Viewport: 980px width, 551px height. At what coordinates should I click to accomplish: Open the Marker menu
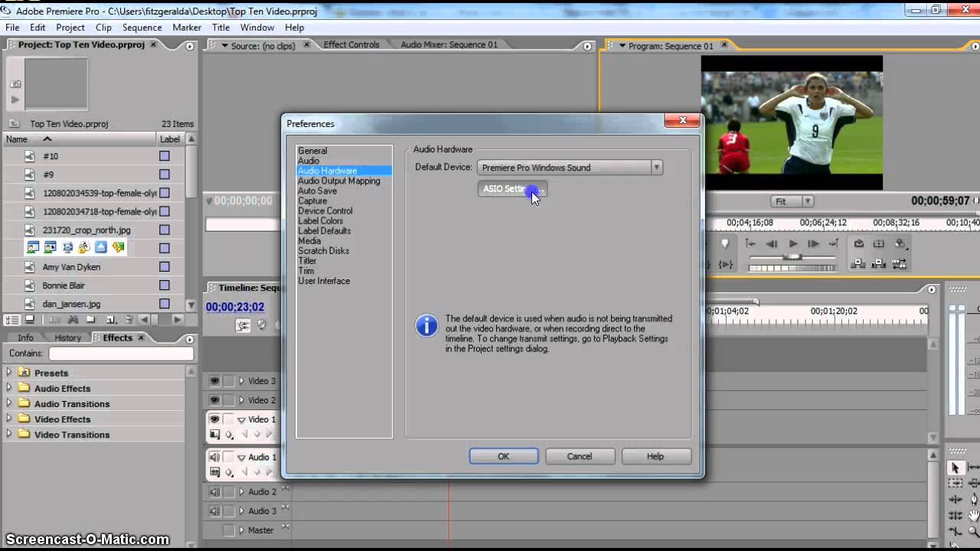pyautogui.click(x=187, y=28)
